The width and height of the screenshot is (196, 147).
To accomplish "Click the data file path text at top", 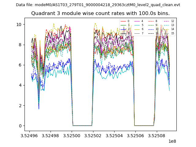I will (x=98, y=5).
